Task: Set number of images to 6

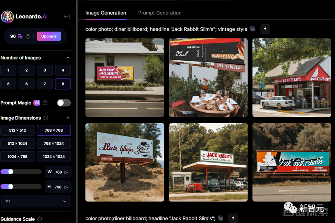Action: click(x=26, y=84)
